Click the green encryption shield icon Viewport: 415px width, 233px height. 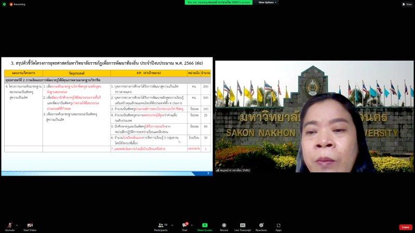(3, 4)
